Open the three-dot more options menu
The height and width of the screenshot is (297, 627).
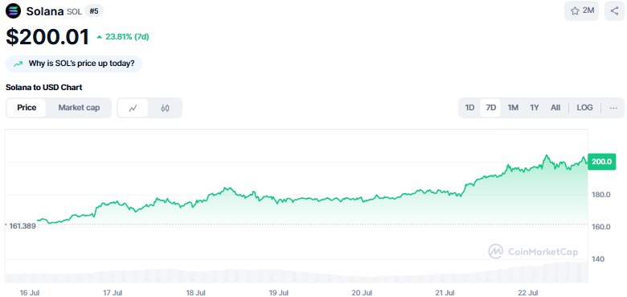613,108
